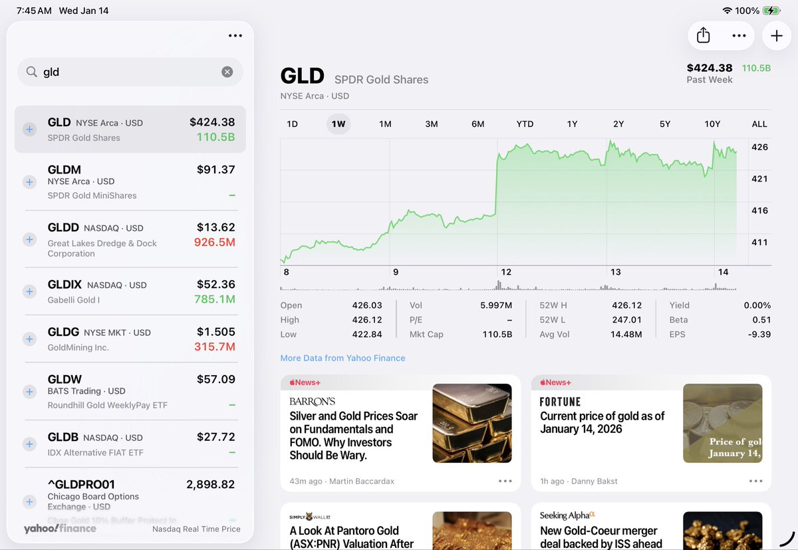The width and height of the screenshot is (798, 550).
Task: Focus the gld search field
Action: (x=130, y=72)
